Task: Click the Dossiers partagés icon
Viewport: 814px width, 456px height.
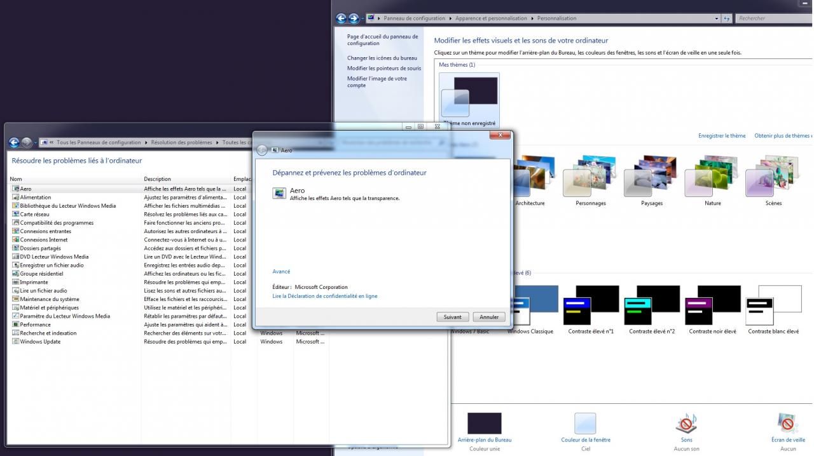Action: [x=15, y=248]
